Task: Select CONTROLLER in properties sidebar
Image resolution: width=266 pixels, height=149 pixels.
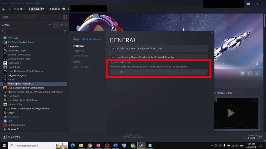Action: tap(81, 67)
